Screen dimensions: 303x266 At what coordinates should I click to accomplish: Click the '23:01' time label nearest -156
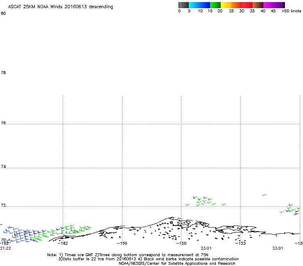pyautogui.click(x=206, y=248)
